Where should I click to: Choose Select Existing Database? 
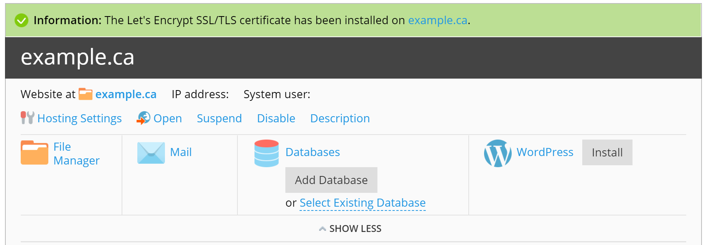coord(362,203)
